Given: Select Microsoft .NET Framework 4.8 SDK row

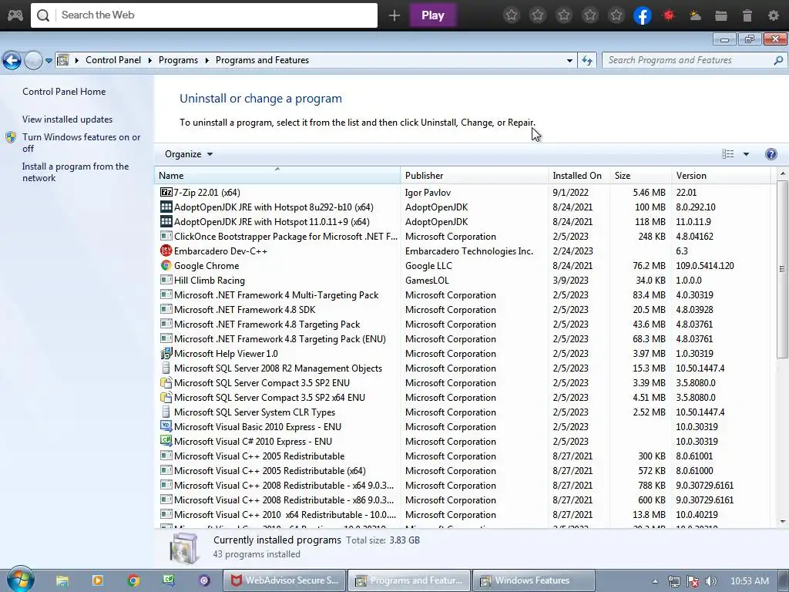Looking at the screenshot, I should (x=462, y=309).
